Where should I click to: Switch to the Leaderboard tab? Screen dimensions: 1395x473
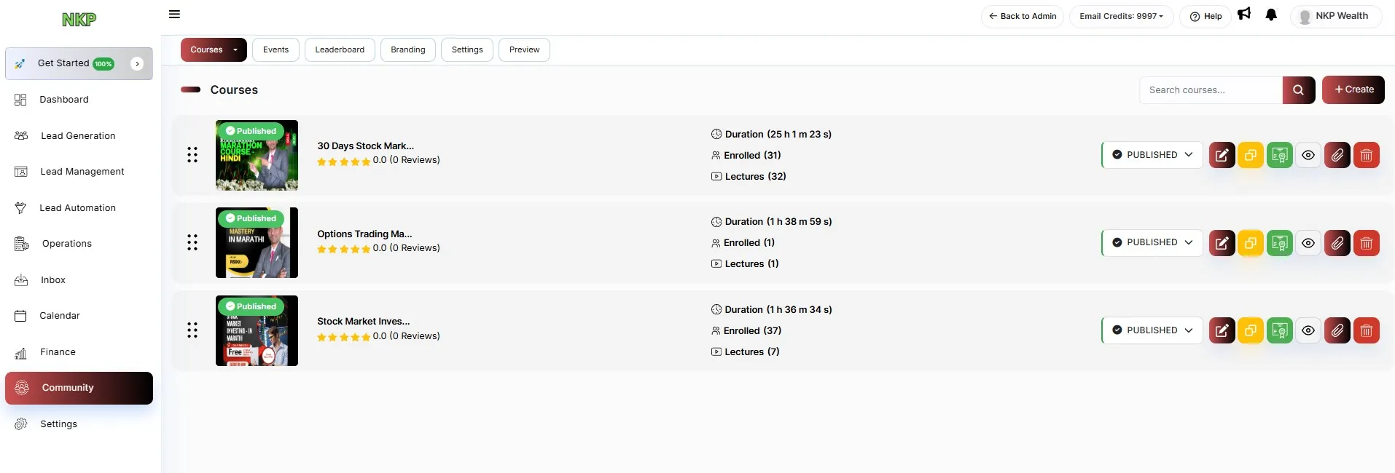click(x=340, y=50)
